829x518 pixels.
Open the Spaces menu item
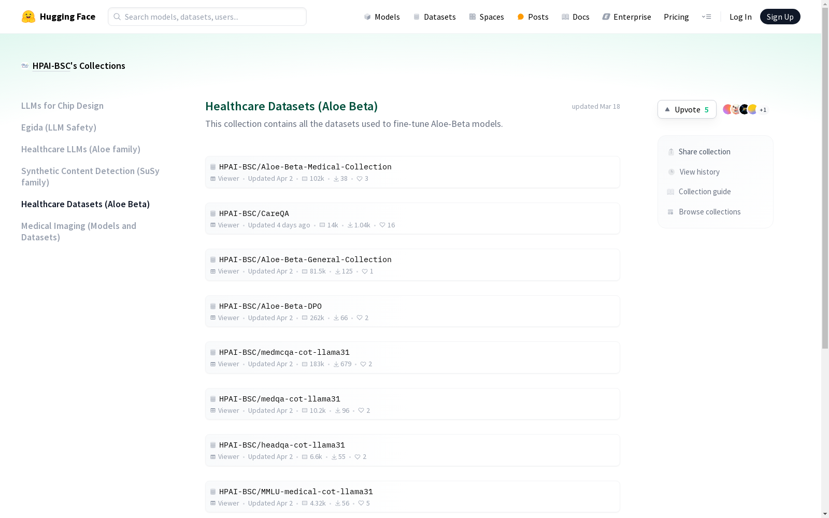(x=487, y=17)
